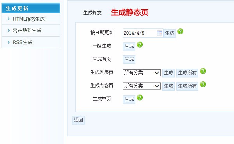Screen dimensions: 234x144
Task: Click the 生成内容页 label
Action: (102, 86)
